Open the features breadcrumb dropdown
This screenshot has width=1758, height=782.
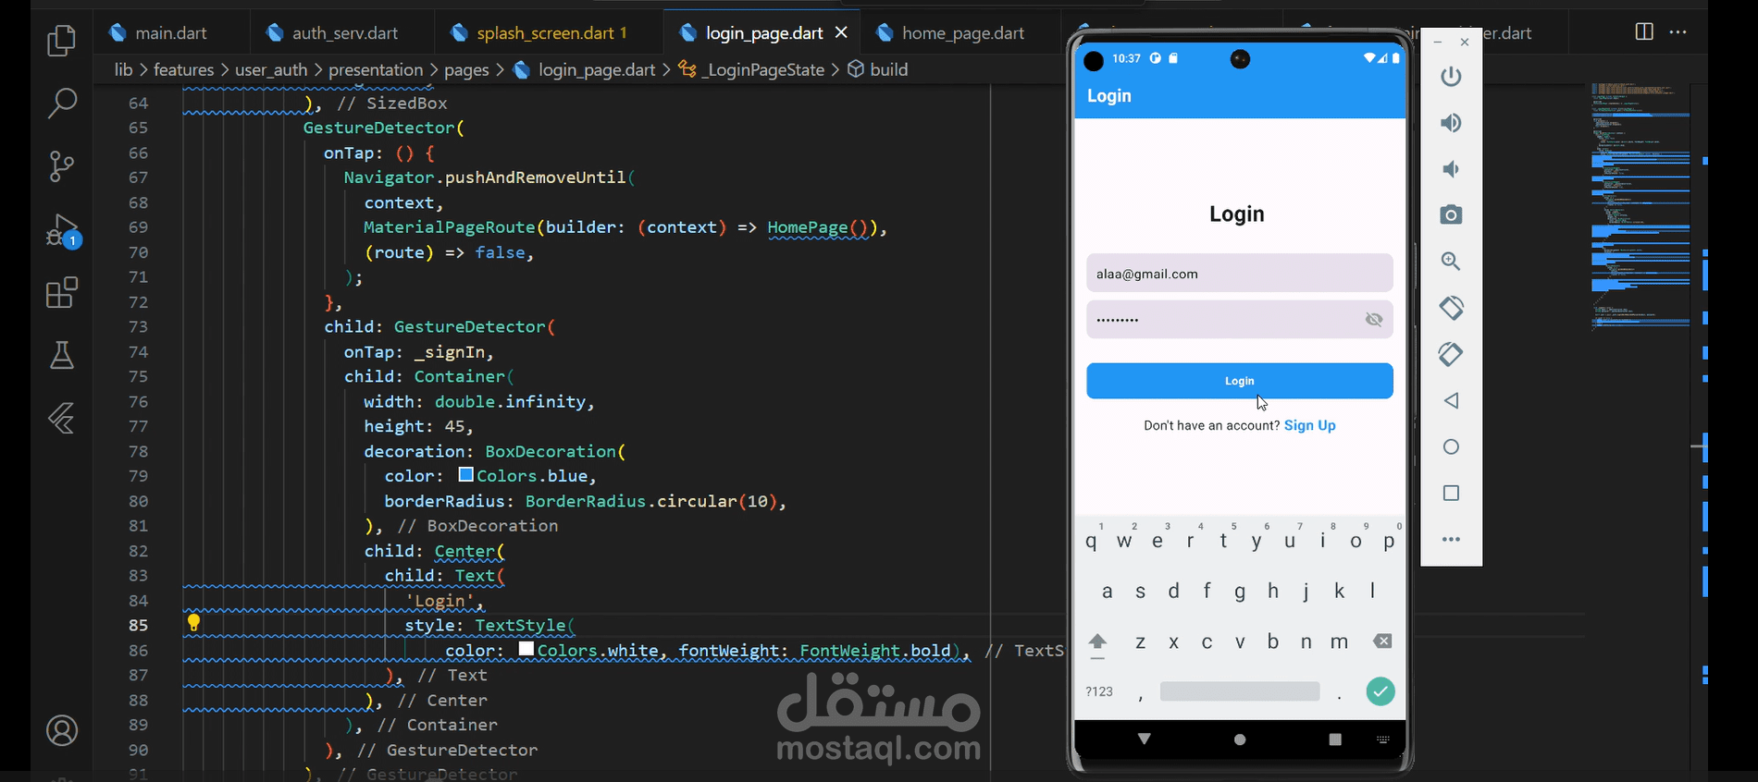[x=183, y=69]
